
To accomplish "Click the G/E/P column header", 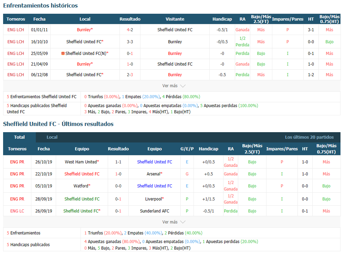I will click(x=187, y=149).
